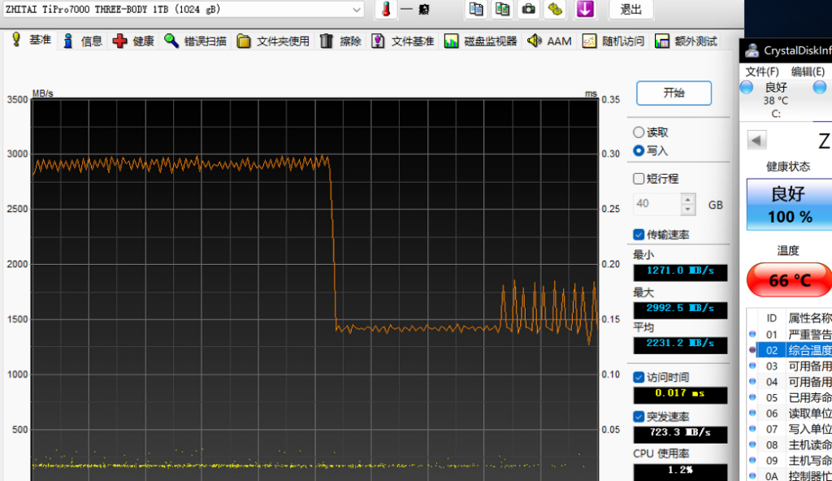The image size is (832, 481).
Task: Click the purple download arrow icon
Action: pos(584,9)
